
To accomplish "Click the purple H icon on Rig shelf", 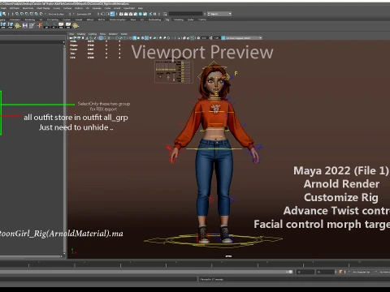I will [25, 25].
